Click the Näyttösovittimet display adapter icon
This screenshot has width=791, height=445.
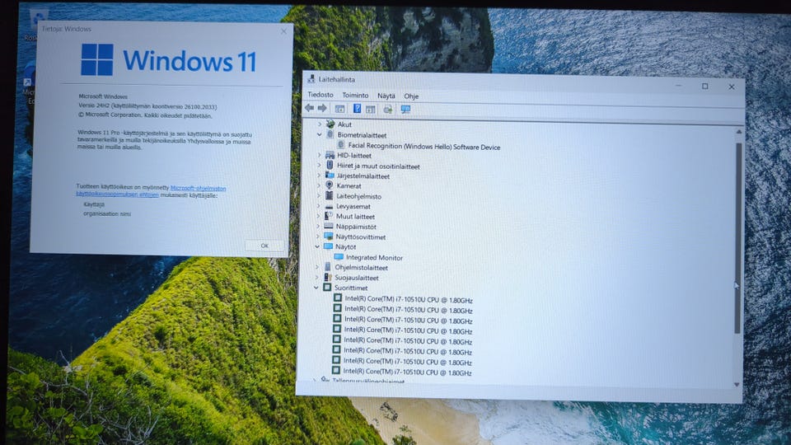click(x=329, y=237)
